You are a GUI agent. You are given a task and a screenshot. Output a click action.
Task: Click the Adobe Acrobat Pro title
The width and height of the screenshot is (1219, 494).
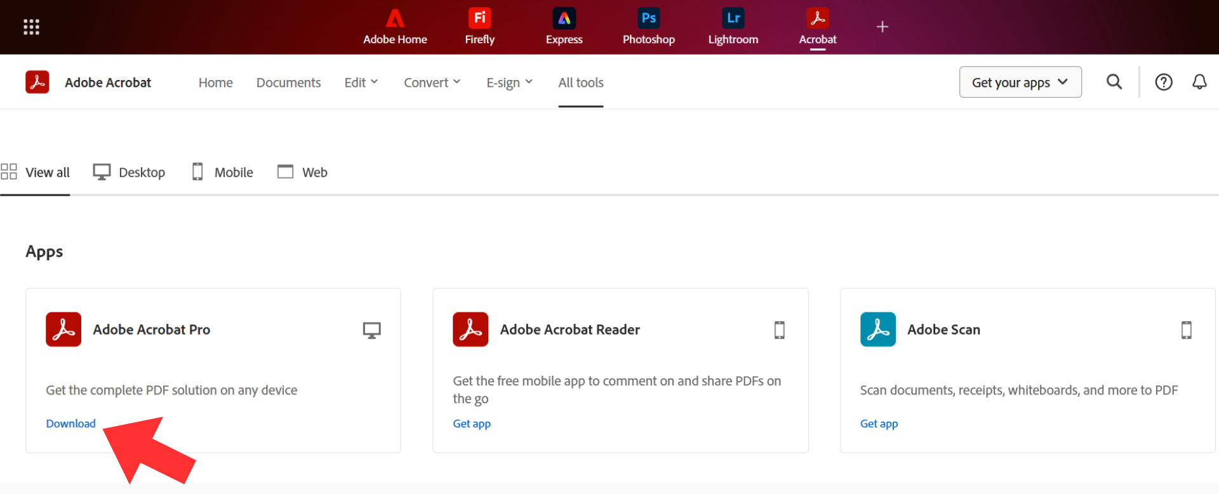click(152, 330)
